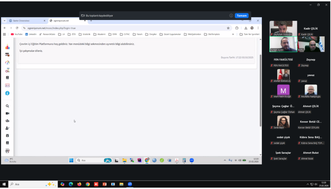Viewport: 331px width, 189px height.
Task: Open the tab search dropdown arrow
Action: tap(5, 21)
